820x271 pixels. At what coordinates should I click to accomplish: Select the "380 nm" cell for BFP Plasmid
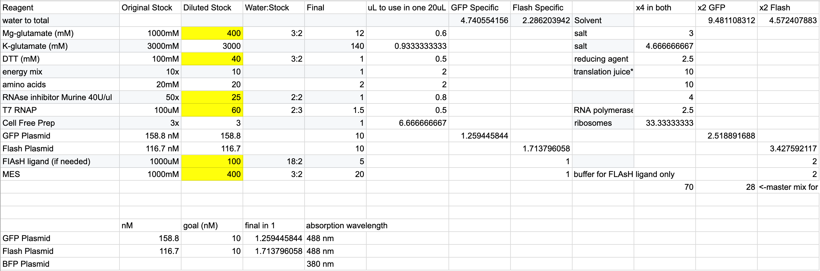point(335,264)
